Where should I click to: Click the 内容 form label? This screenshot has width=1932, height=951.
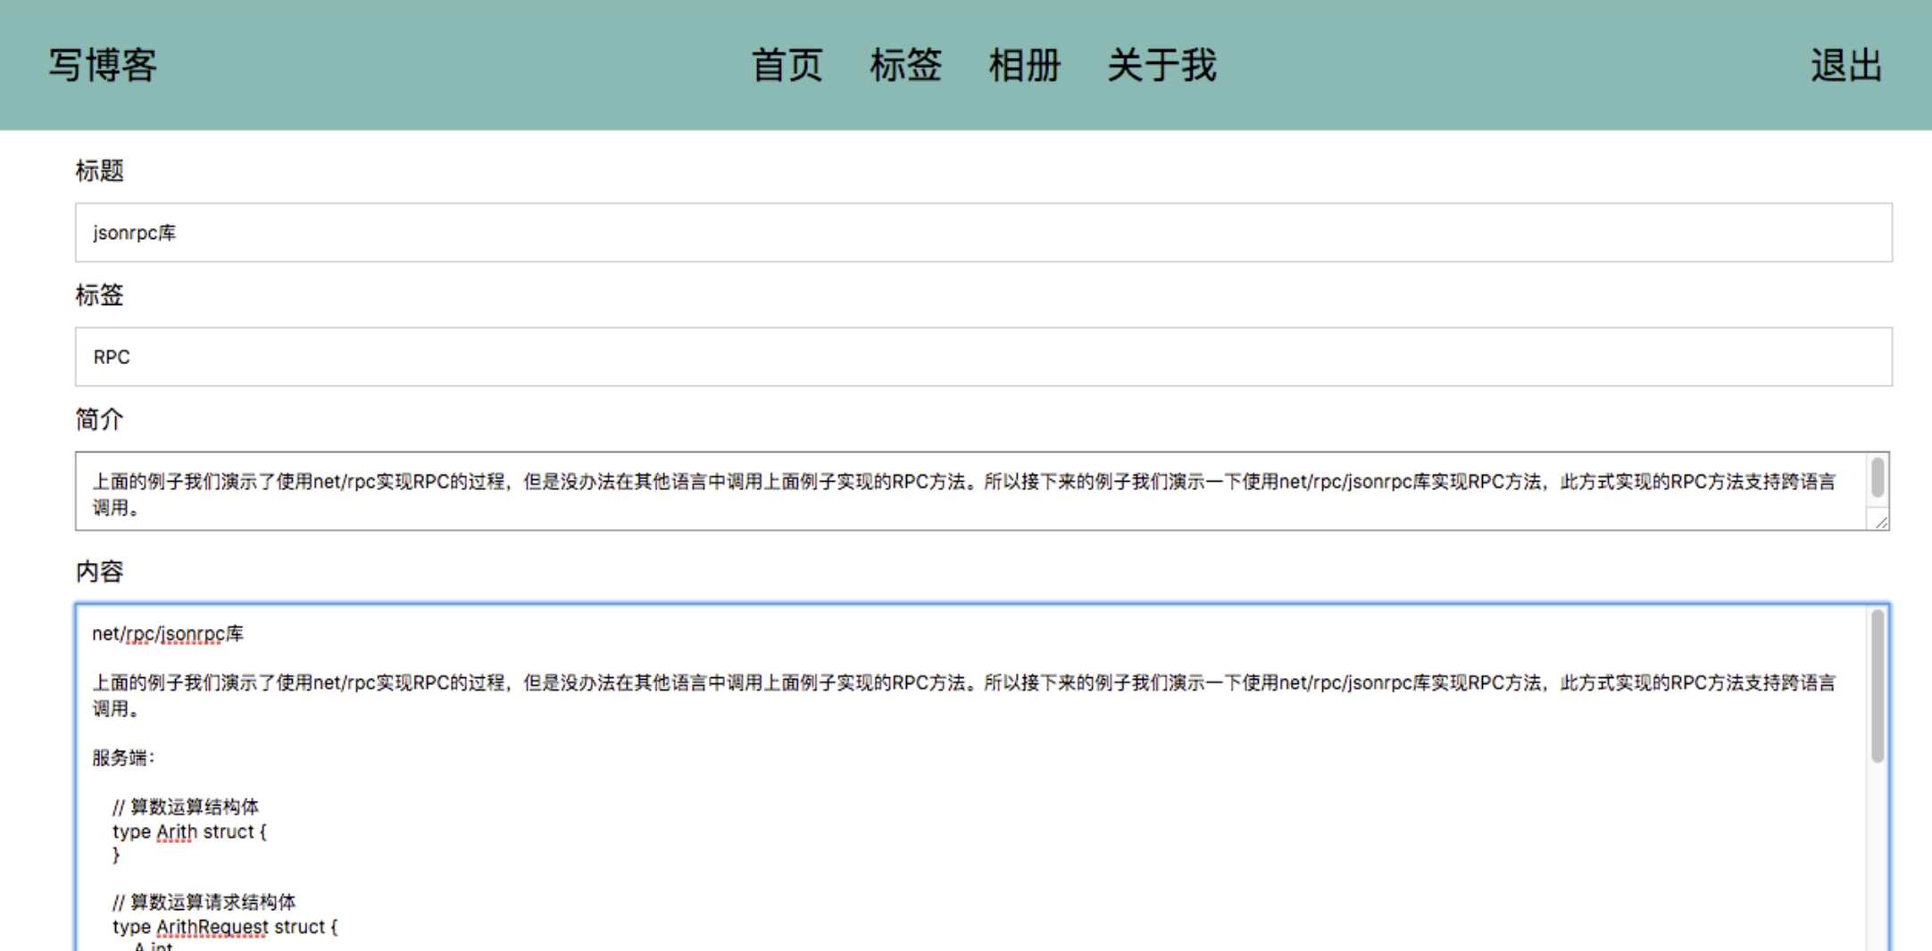(x=99, y=572)
